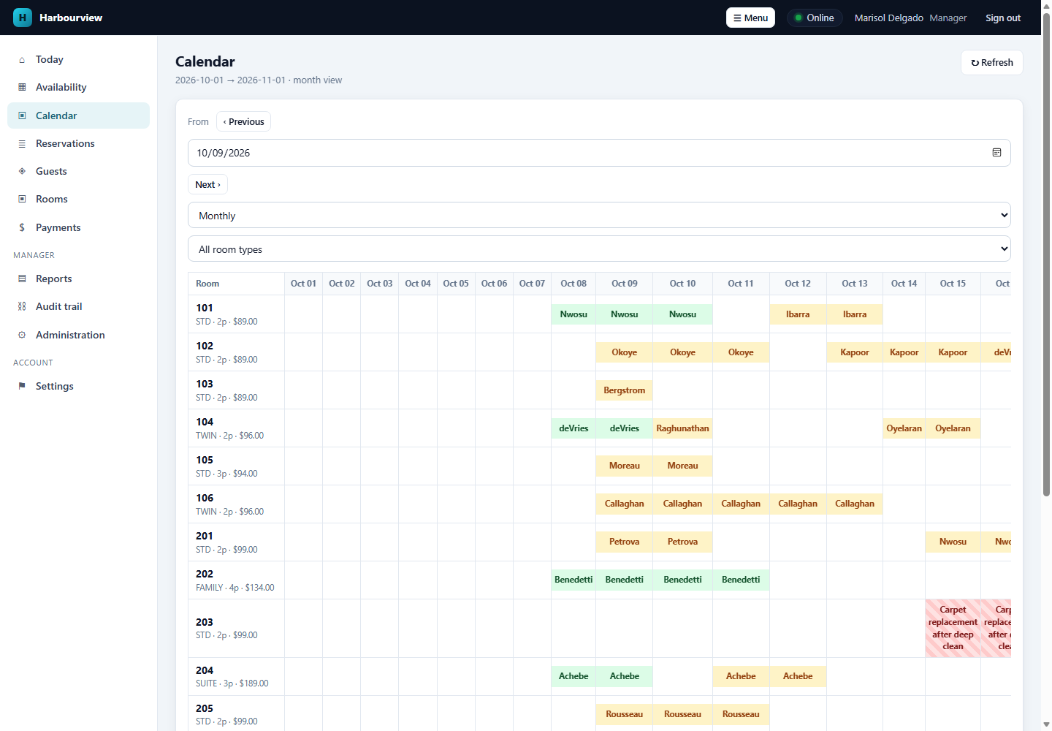Select Callaghan booking on Oct 12
The width and height of the screenshot is (1052, 731).
798,504
